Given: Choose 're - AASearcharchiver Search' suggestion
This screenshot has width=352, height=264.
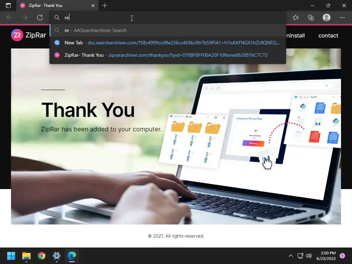Looking at the screenshot, I should pyautogui.click(x=168, y=30).
